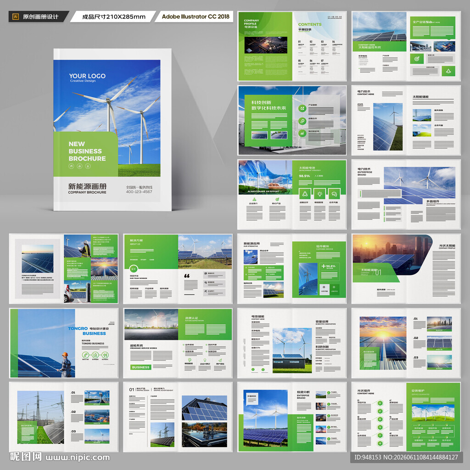Click the chat bubble 合作共赢 icon
Viewport: 470px width, 470px height.
tap(334, 194)
